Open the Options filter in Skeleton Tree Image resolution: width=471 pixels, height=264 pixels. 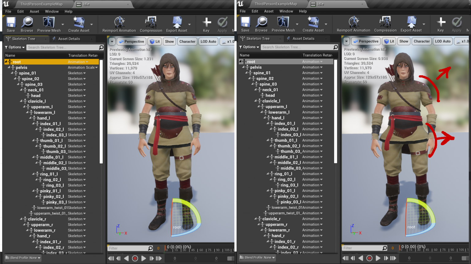[14, 47]
